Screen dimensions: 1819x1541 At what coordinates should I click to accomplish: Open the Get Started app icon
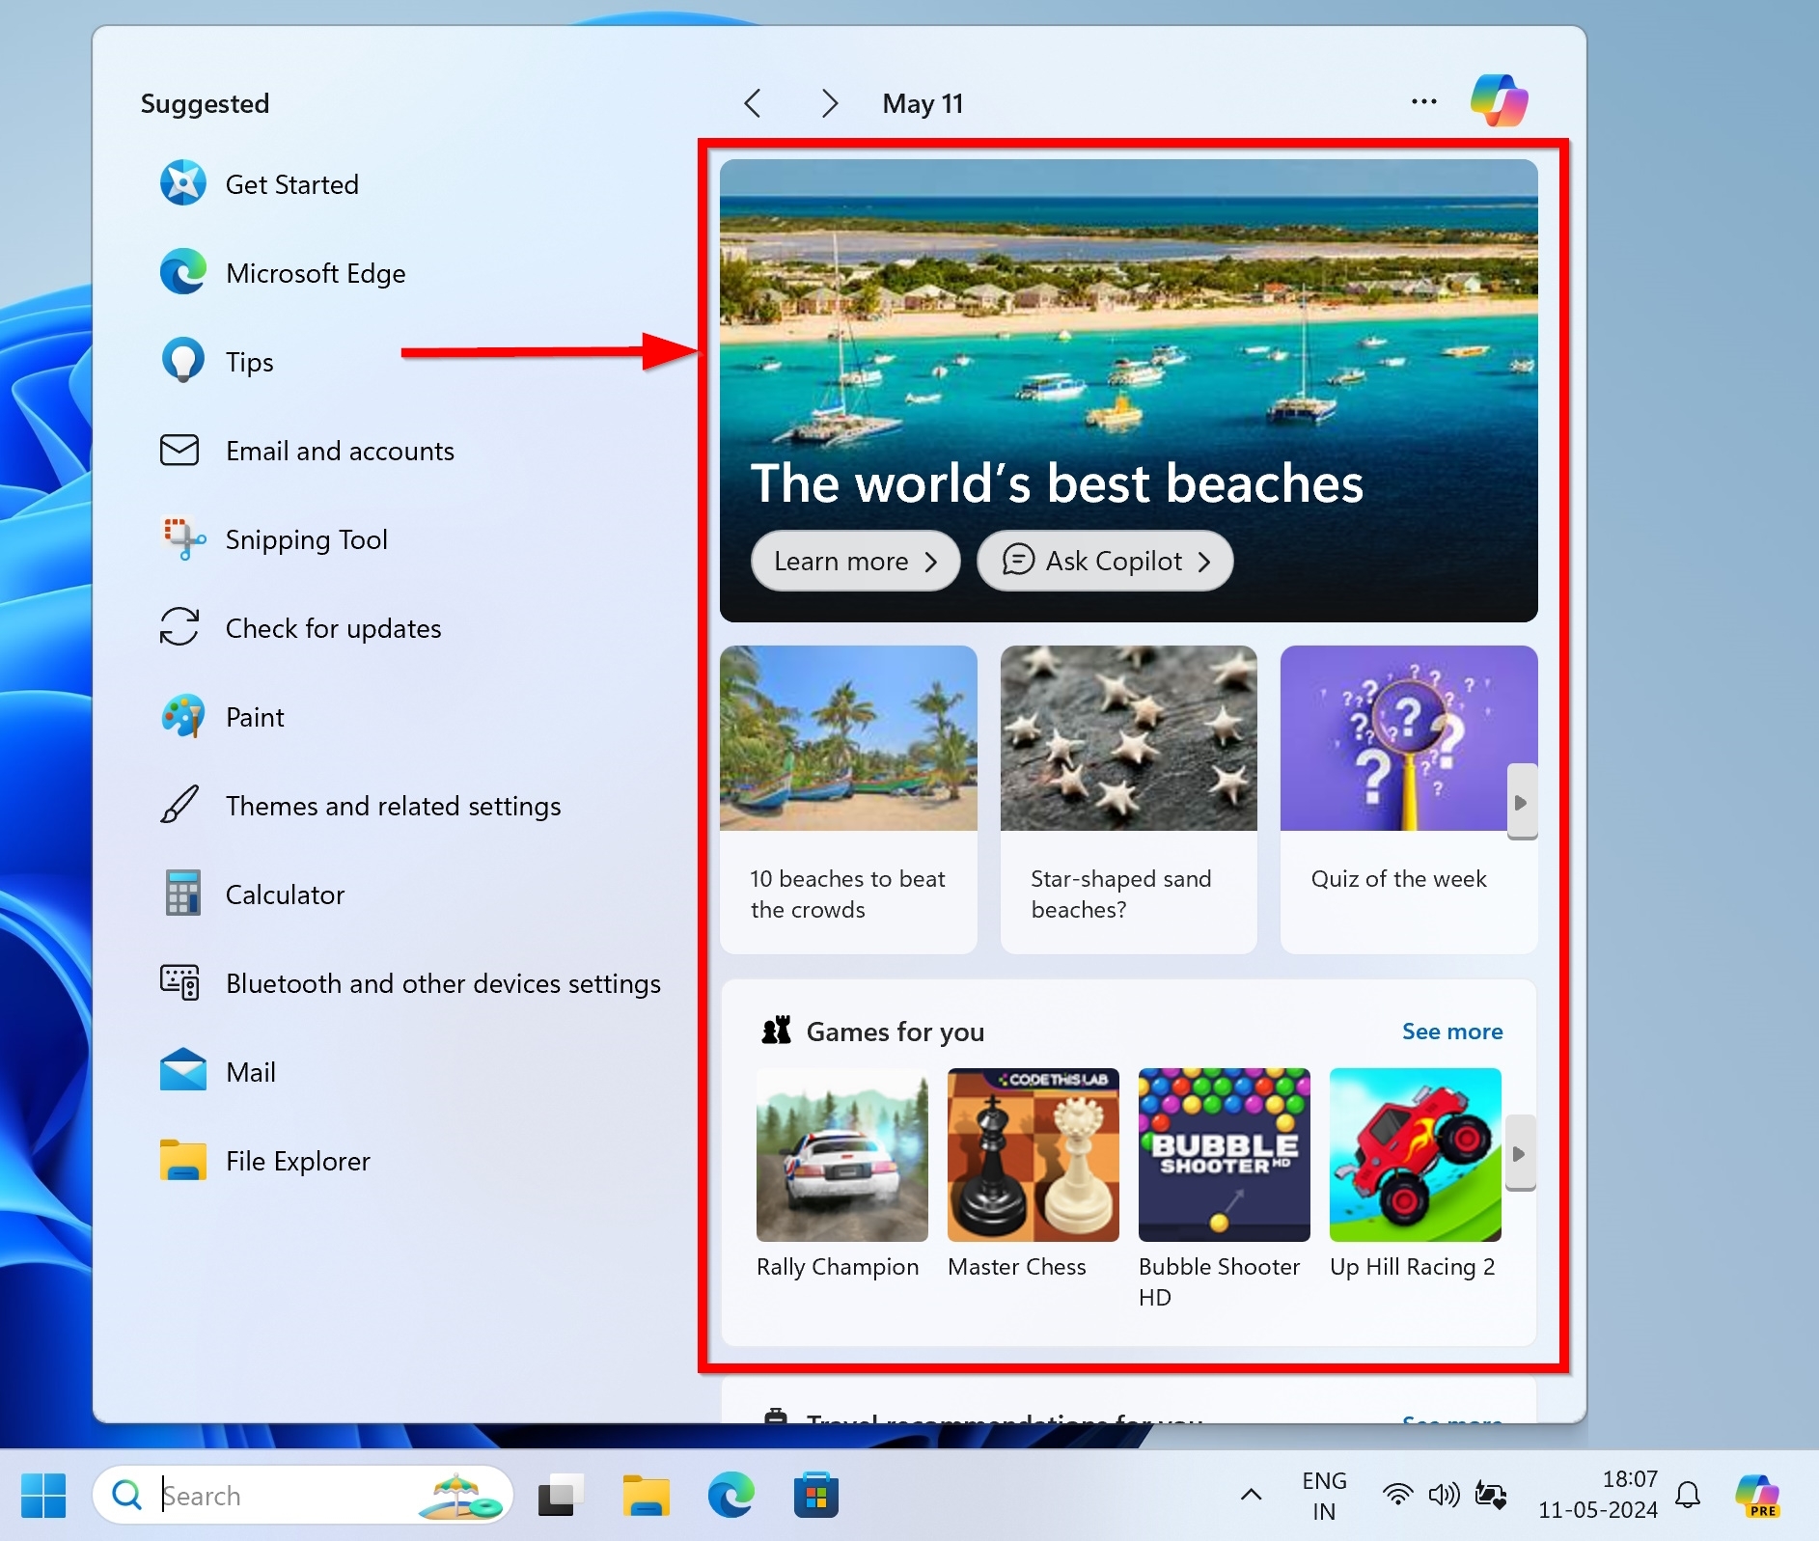coord(182,183)
